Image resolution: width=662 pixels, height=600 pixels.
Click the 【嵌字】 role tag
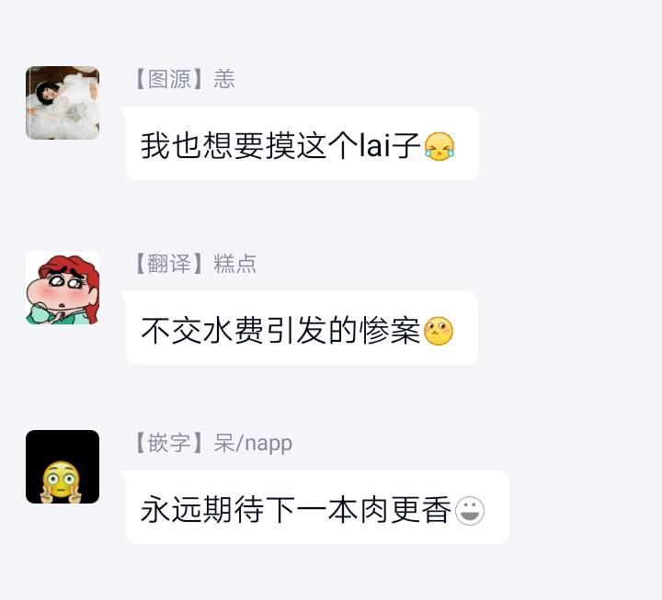point(170,443)
